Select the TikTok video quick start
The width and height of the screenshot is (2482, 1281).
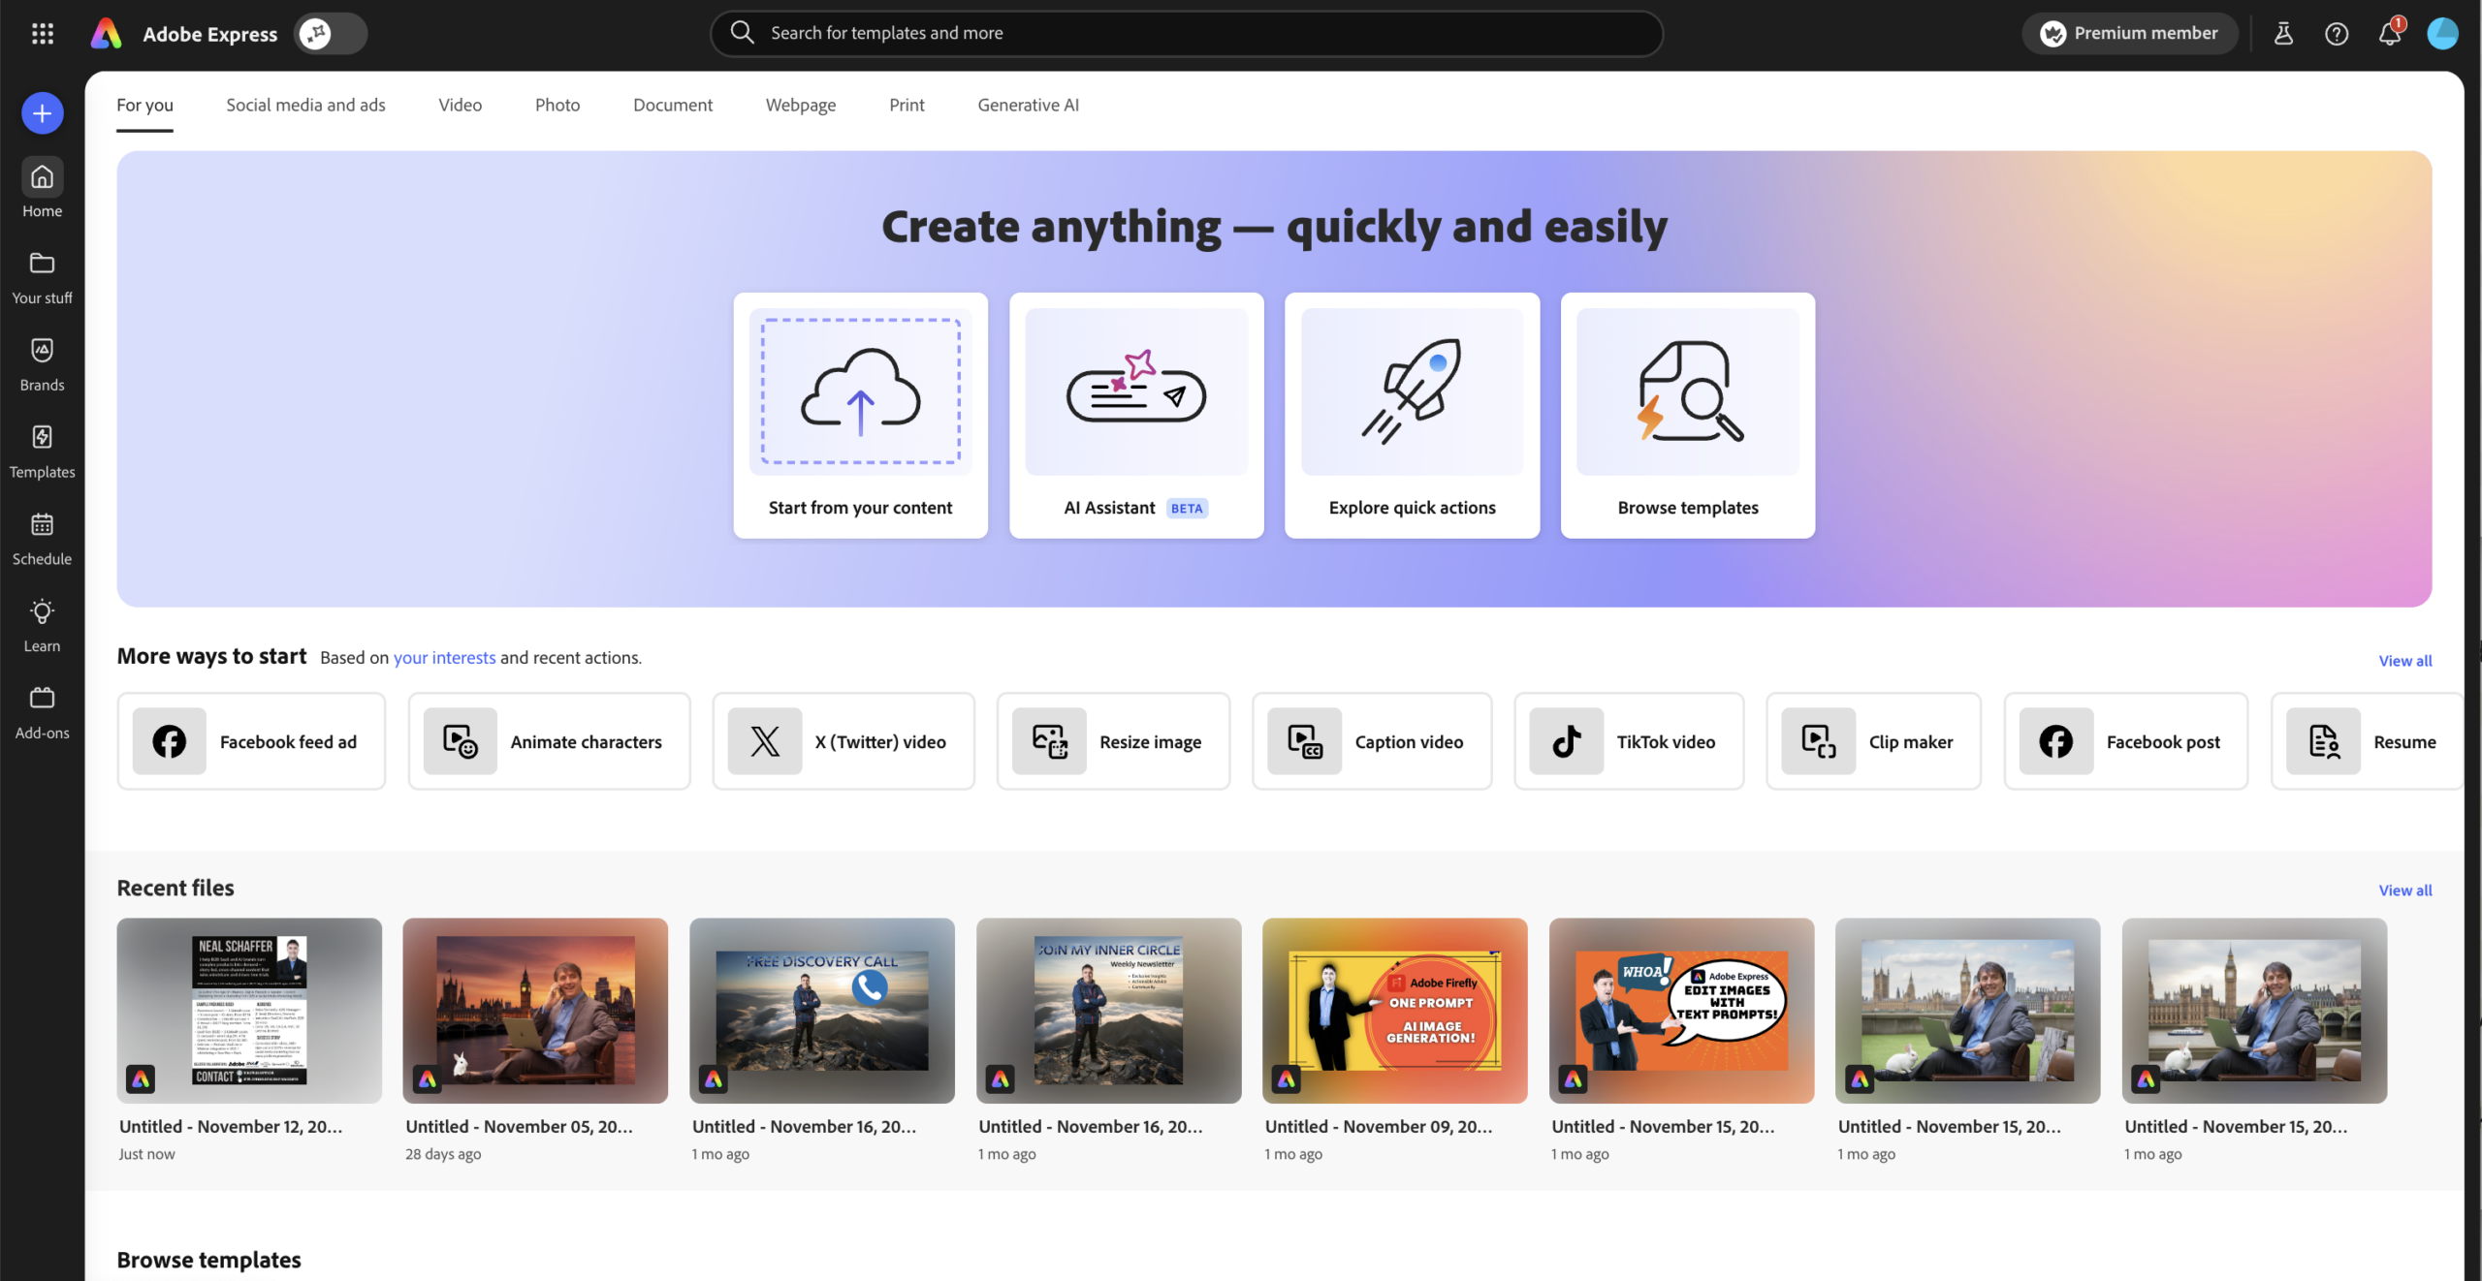coord(1628,741)
